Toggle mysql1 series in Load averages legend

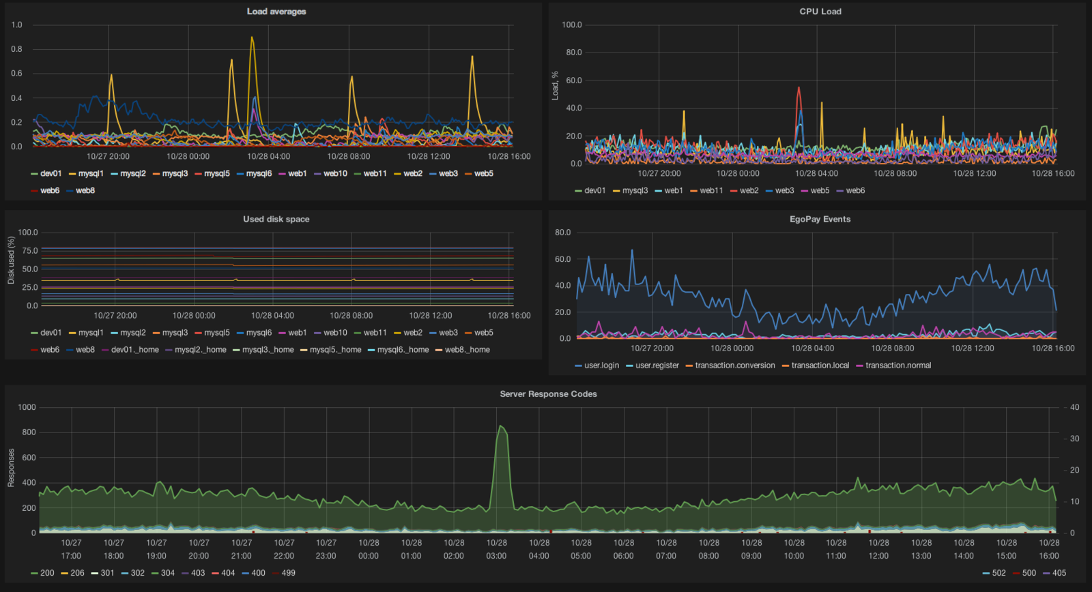pyautogui.click(x=91, y=174)
